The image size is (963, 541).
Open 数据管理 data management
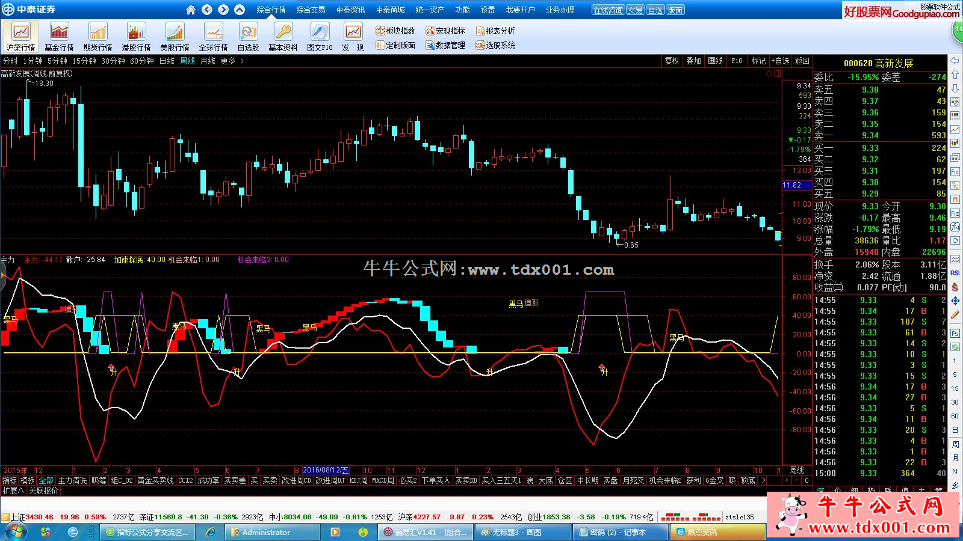(x=445, y=45)
